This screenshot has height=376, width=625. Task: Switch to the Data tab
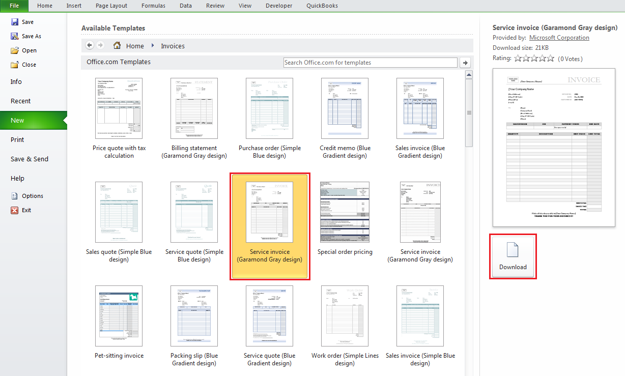click(186, 6)
